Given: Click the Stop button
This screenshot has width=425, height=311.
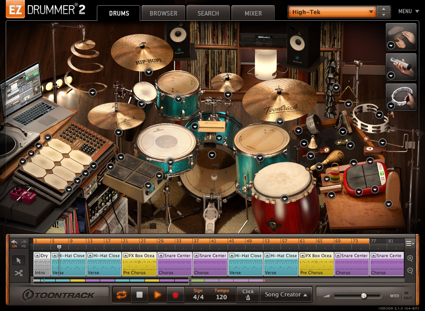Looking at the screenshot, I should [139, 294].
